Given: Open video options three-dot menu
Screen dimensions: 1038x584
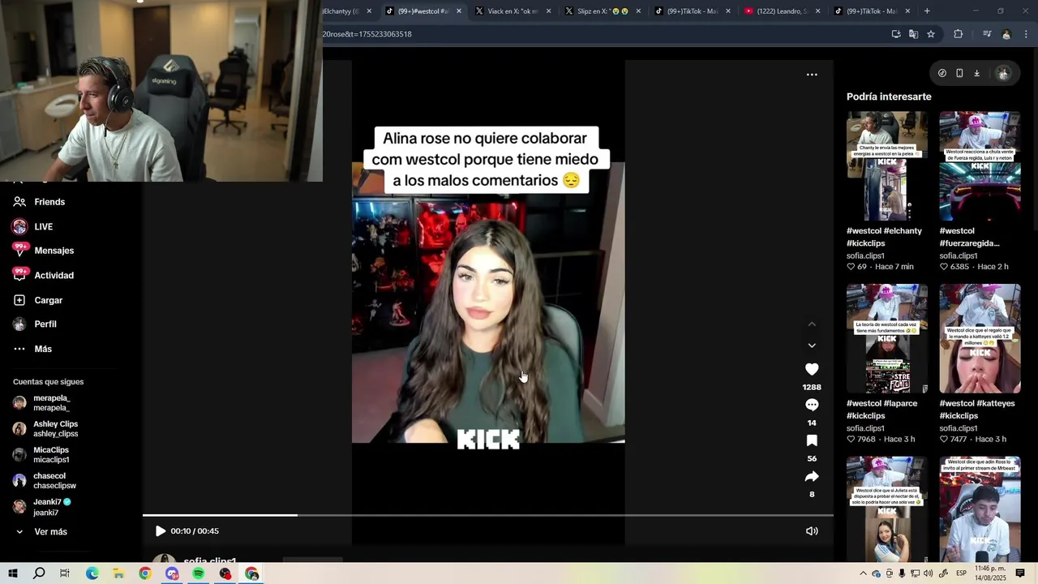Looking at the screenshot, I should [812, 75].
